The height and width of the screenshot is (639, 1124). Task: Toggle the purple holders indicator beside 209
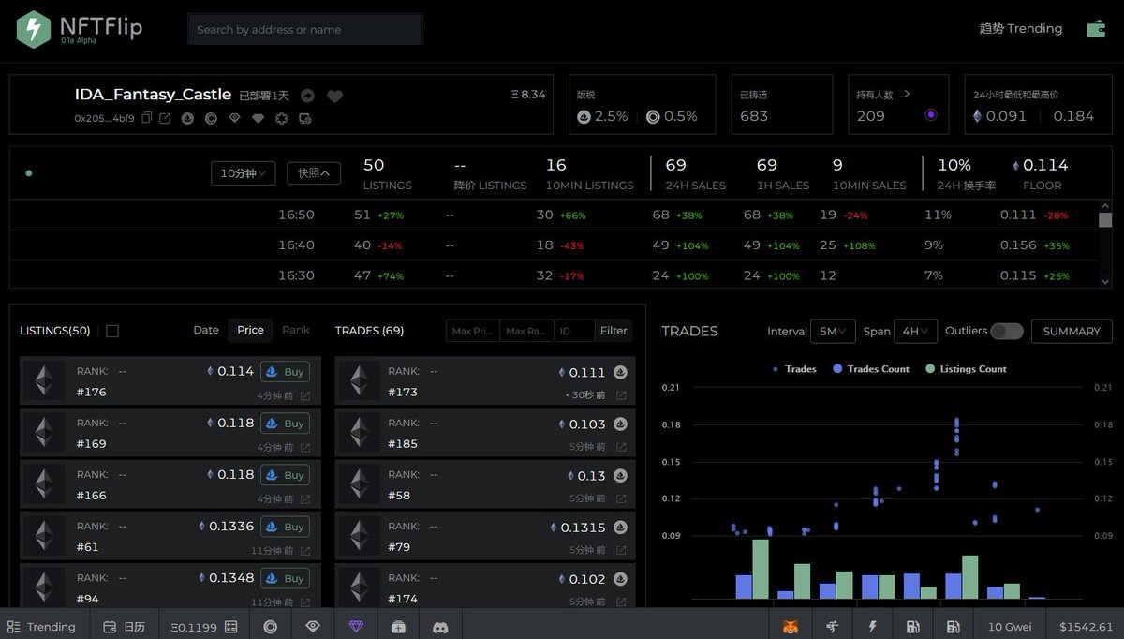pyautogui.click(x=931, y=115)
